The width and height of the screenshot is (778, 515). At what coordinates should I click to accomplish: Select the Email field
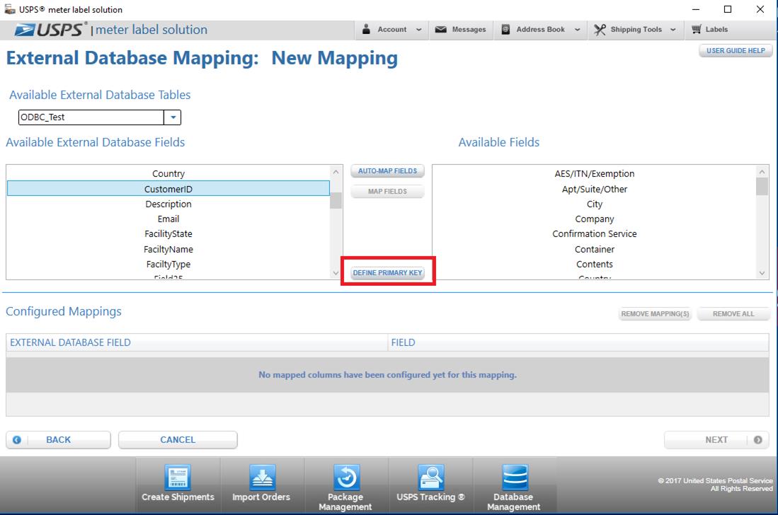pyautogui.click(x=168, y=219)
